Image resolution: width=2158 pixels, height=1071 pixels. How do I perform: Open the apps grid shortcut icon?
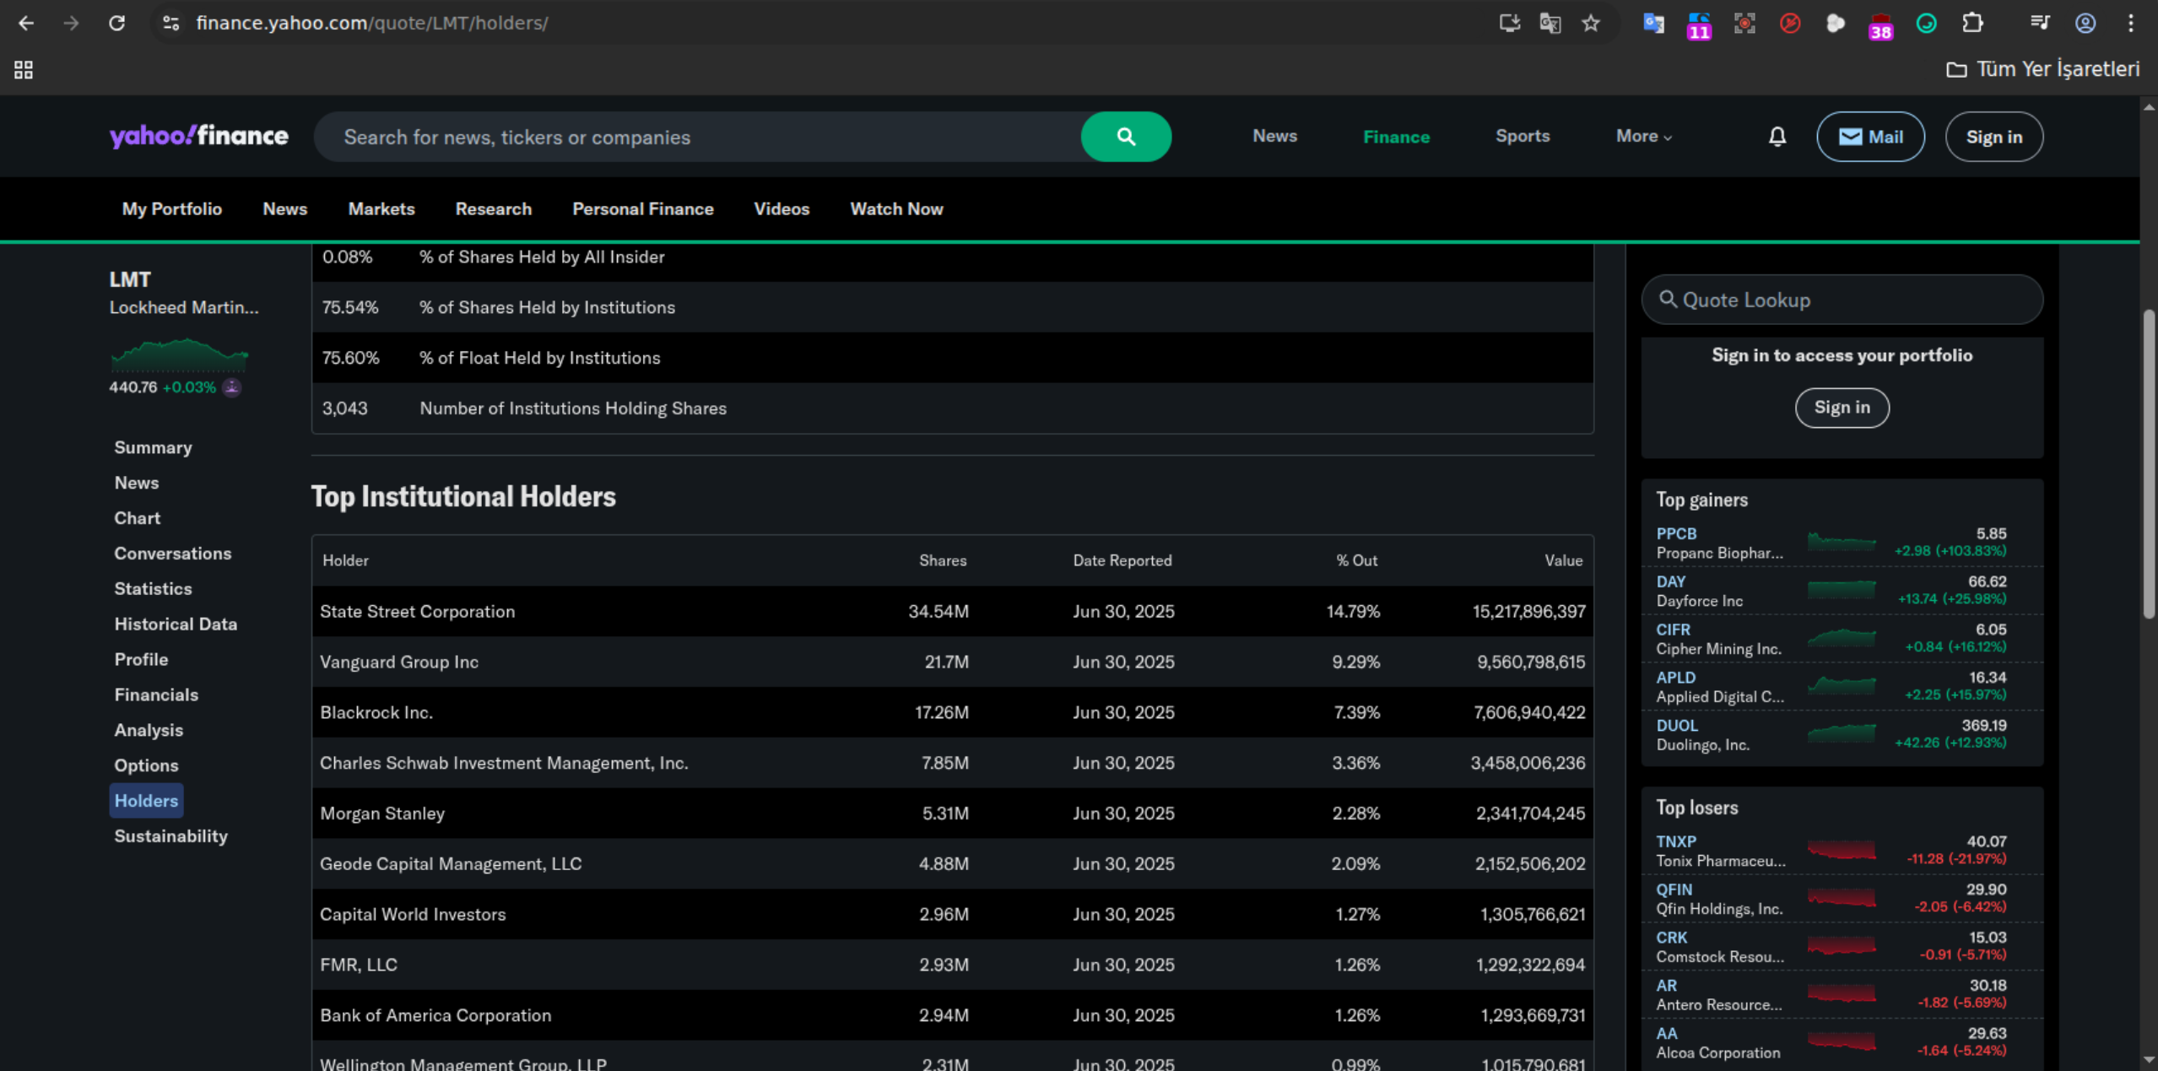[x=24, y=70]
